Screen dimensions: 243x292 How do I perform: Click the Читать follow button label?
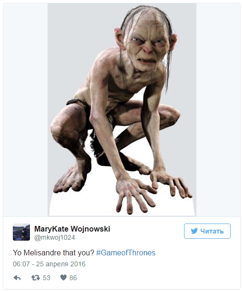(212, 231)
